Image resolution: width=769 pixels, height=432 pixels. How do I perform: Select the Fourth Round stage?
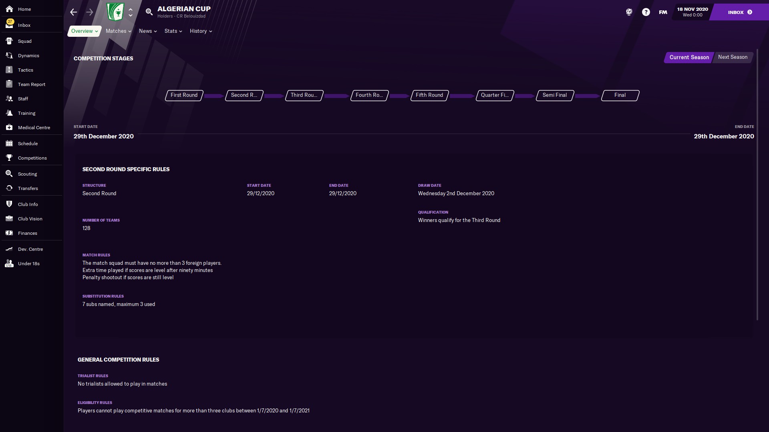point(369,95)
